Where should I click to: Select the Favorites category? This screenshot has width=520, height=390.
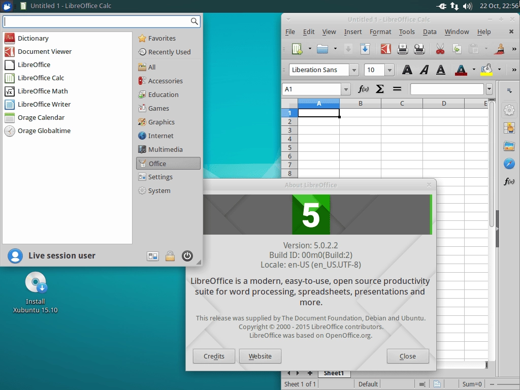pos(168,39)
